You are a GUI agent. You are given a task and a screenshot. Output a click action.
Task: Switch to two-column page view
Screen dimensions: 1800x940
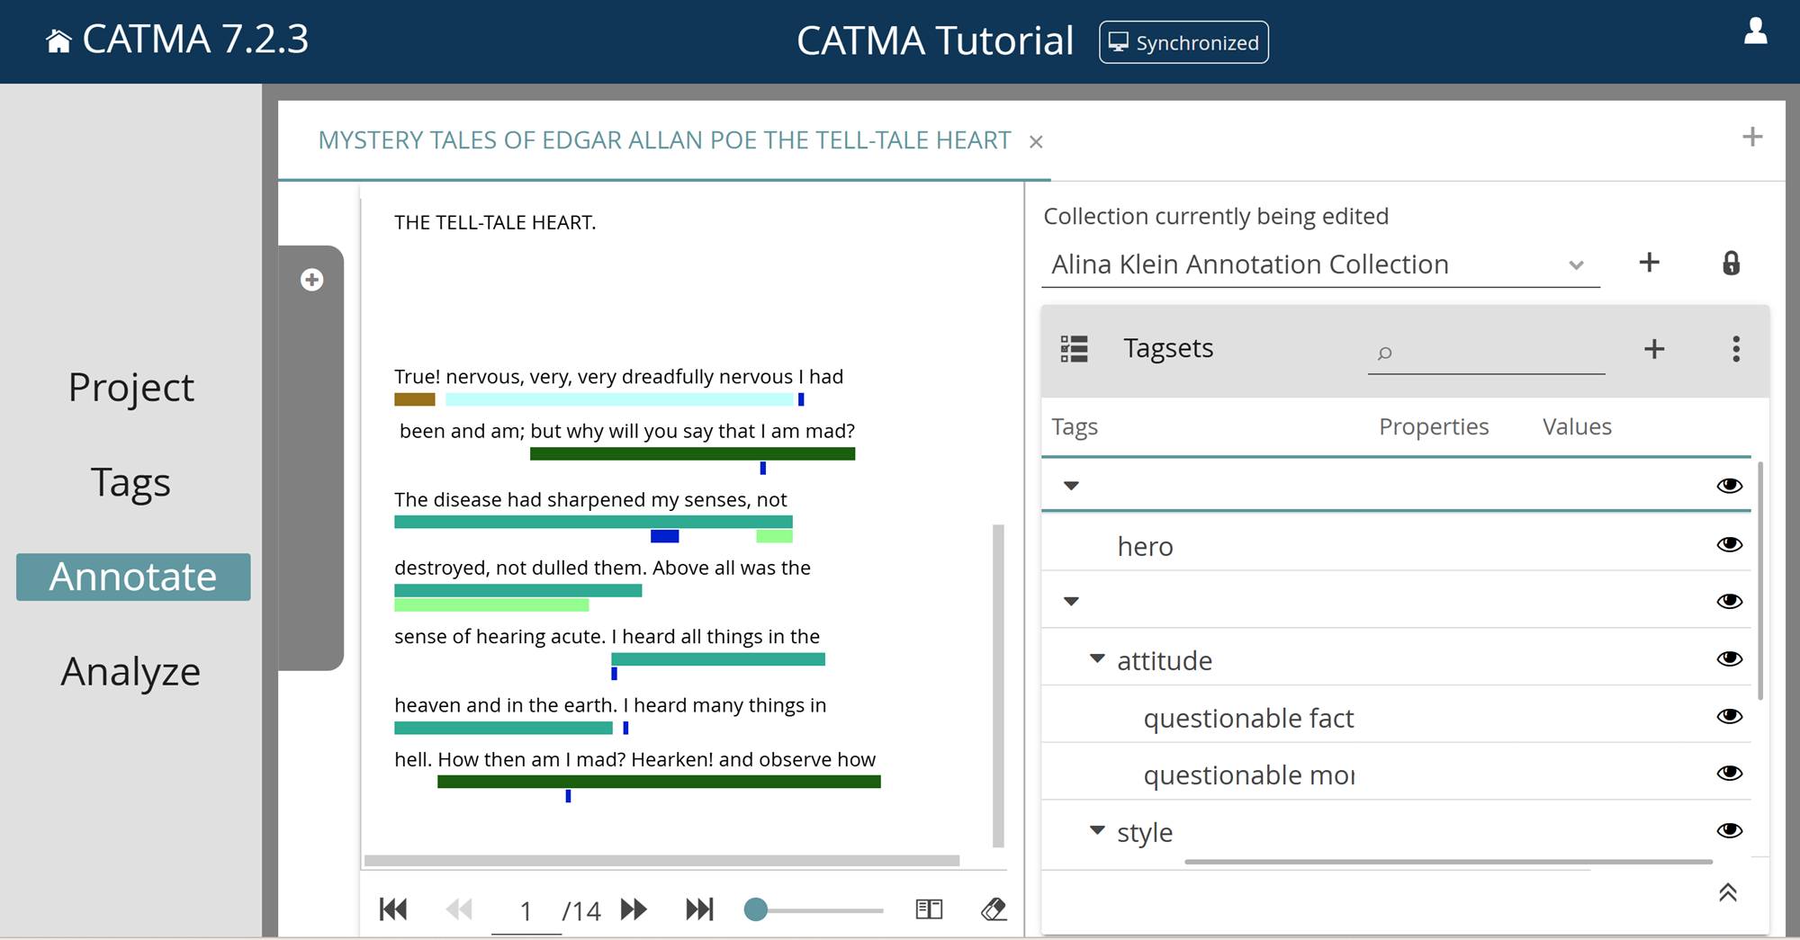(x=929, y=909)
